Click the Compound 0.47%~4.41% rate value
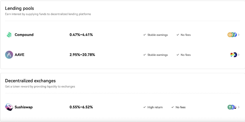This screenshot has width=245, height=122. [81, 35]
